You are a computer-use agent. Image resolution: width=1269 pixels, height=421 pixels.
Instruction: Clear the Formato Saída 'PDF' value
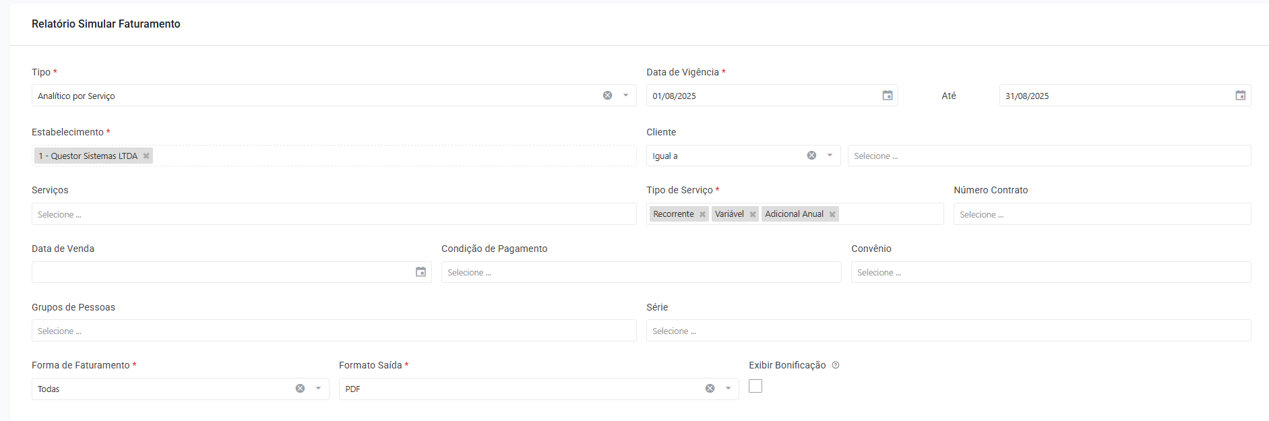pyautogui.click(x=710, y=388)
